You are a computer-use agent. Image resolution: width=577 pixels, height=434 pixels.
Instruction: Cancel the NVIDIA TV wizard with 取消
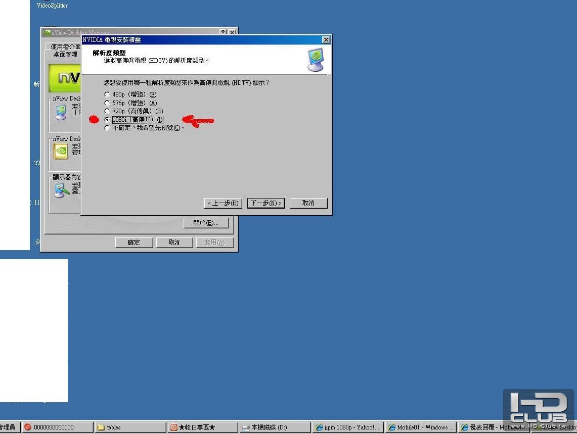click(x=308, y=203)
